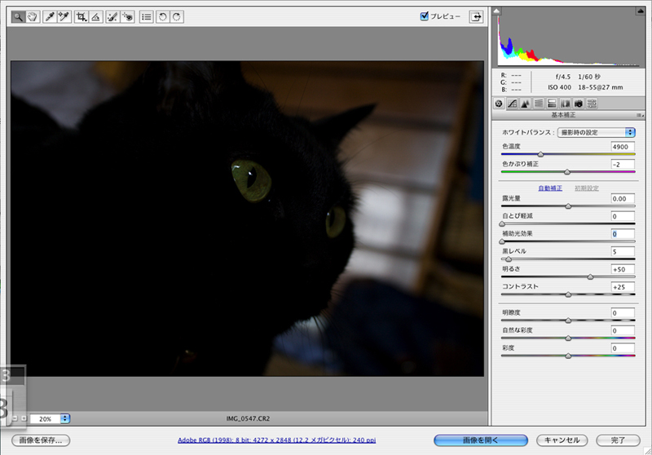Click the 色かぶり補正 slider handle

567,172
